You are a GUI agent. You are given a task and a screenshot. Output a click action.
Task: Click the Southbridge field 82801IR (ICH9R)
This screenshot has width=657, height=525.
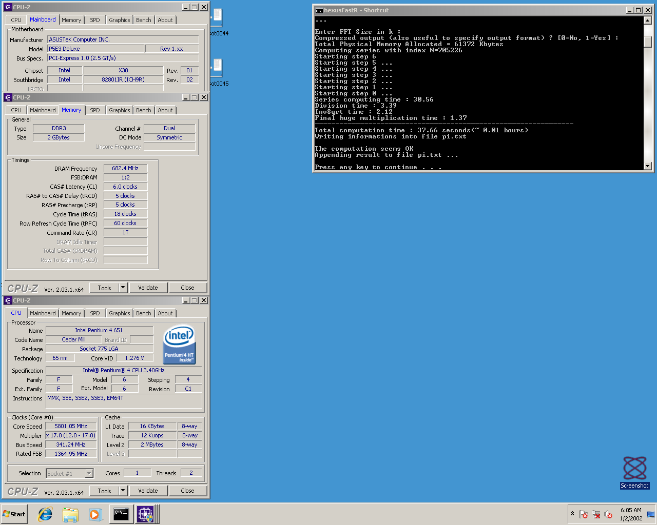123,80
